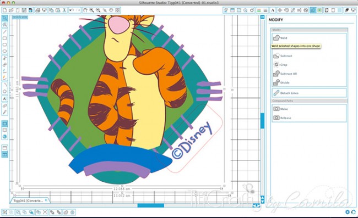Click Release under Compound Paths

pos(282,118)
